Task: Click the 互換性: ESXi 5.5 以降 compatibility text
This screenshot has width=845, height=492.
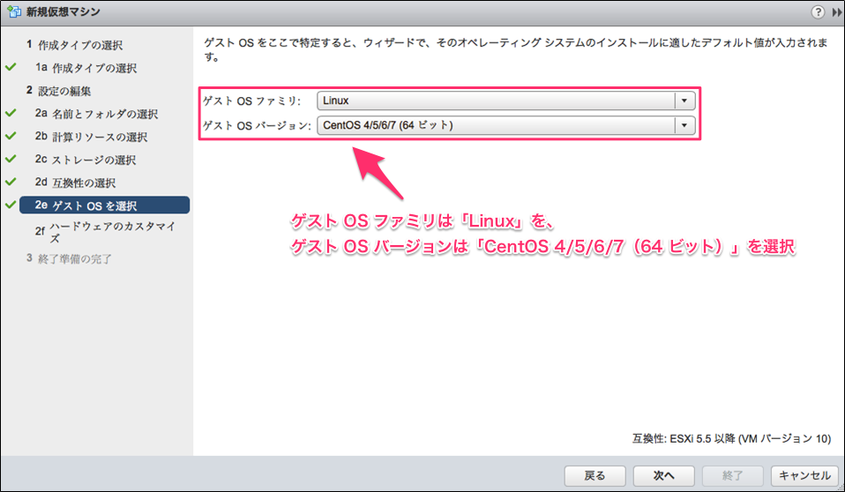Action: click(x=732, y=438)
